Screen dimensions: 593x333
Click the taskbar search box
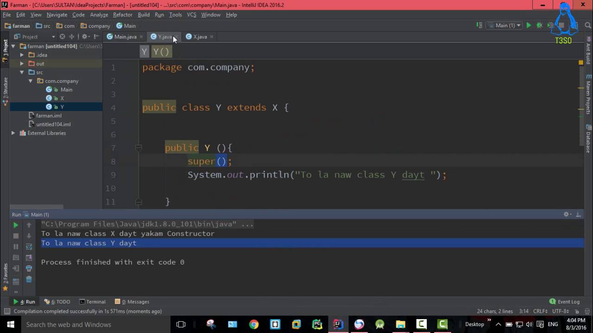tap(95, 324)
